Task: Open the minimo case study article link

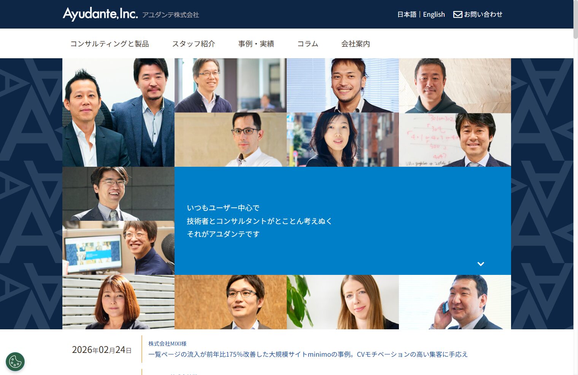Action: click(308, 354)
